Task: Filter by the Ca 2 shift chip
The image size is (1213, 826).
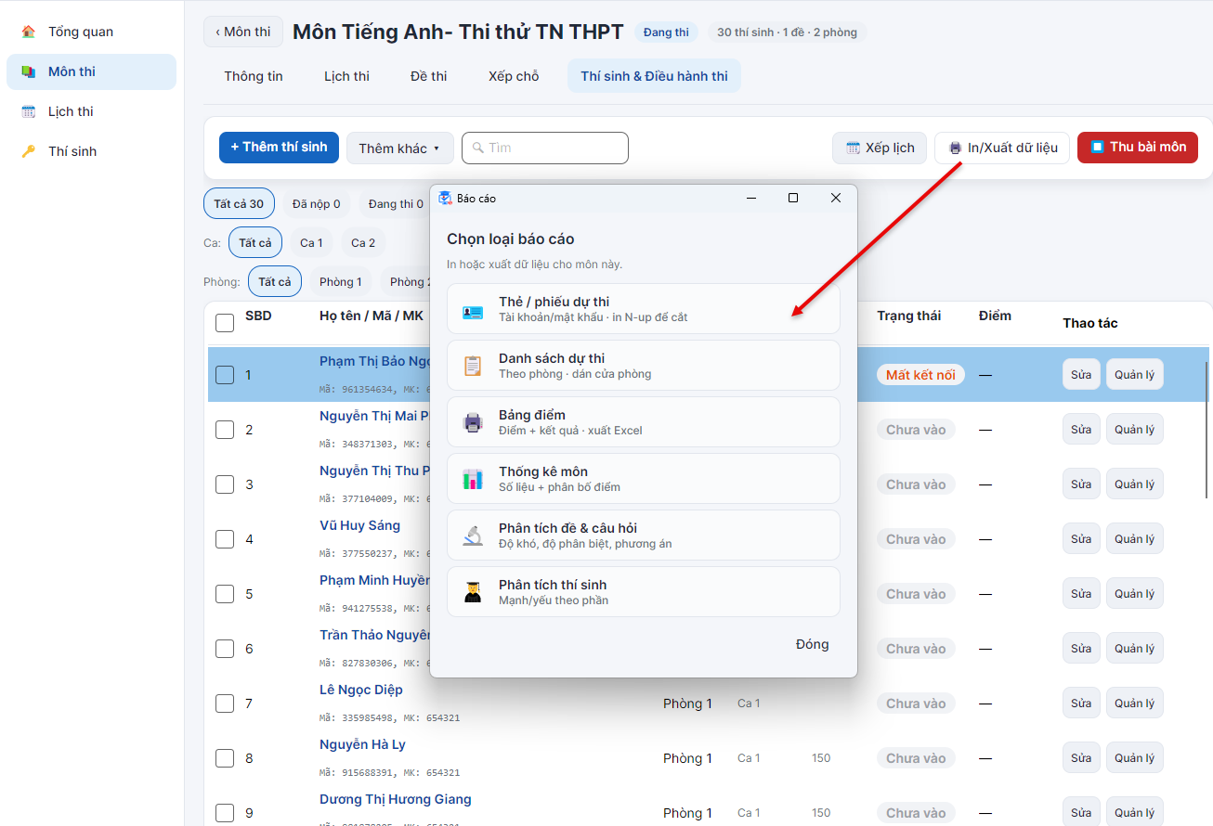Action: pyautogui.click(x=363, y=243)
